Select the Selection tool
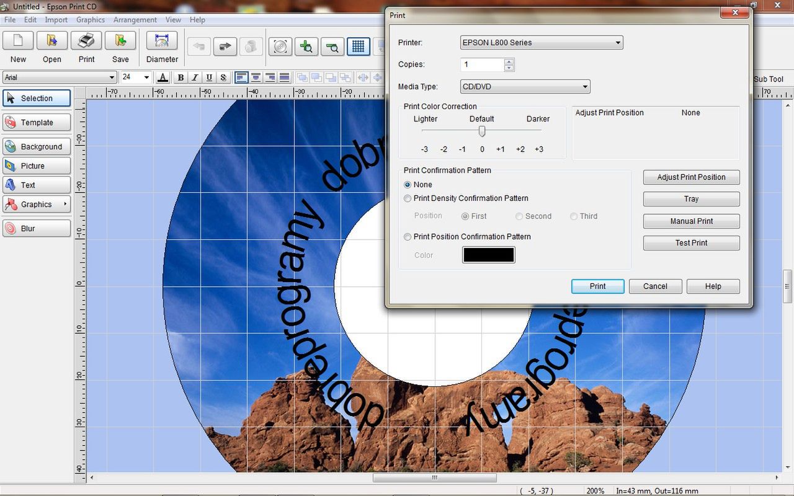This screenshot has height=496, width=794. click(37, 98)
